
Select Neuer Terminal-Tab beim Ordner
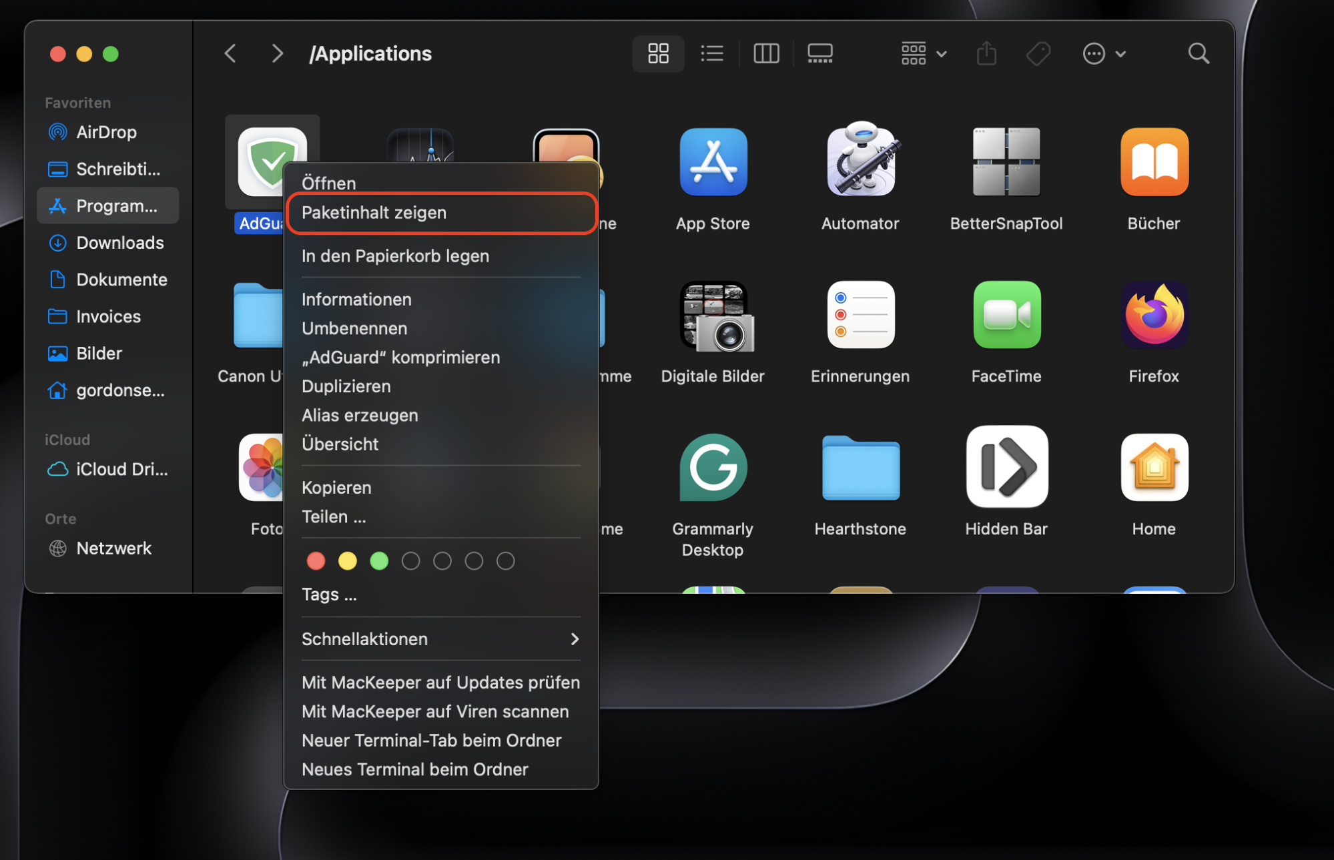(441, 741)
